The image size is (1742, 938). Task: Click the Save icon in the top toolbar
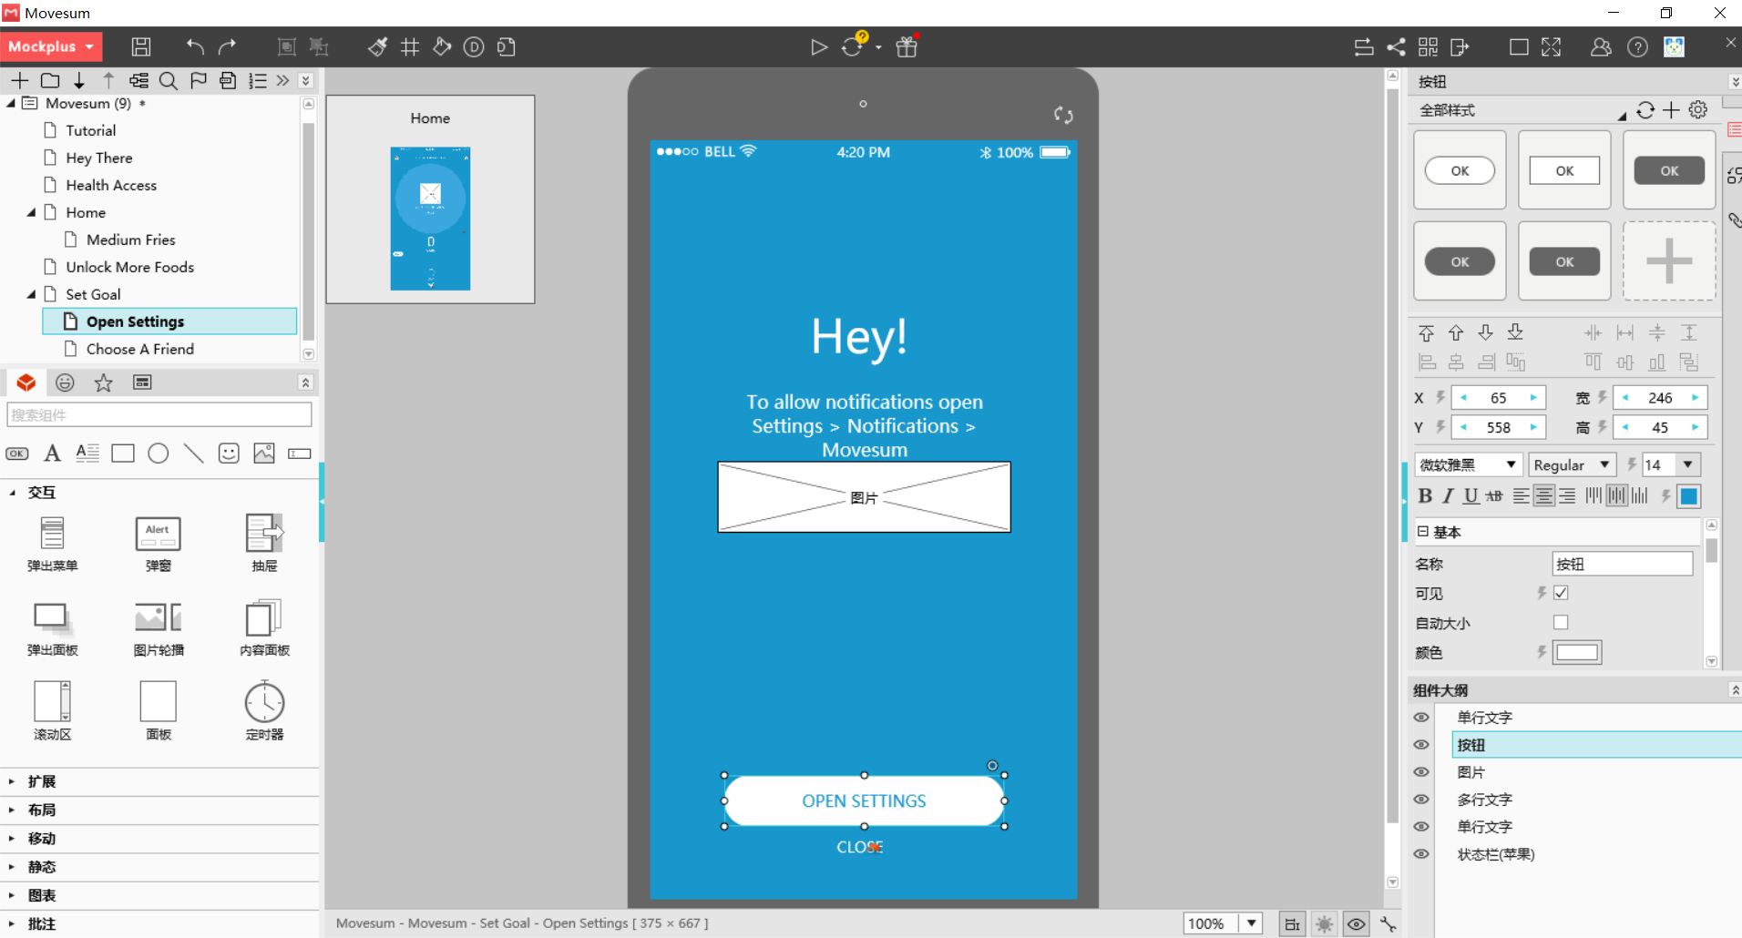[x=141, y=47]
